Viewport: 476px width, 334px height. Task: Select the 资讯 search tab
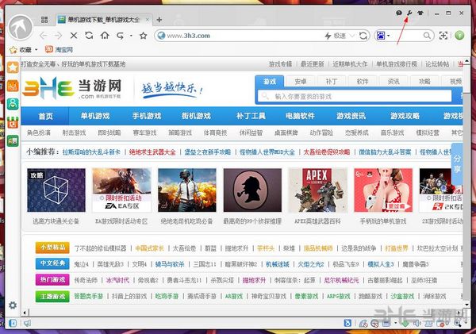click(x=393, y=82)
